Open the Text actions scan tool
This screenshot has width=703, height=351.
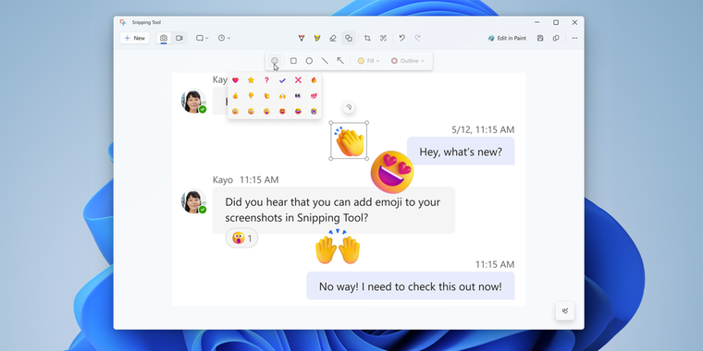click(383, 39)
